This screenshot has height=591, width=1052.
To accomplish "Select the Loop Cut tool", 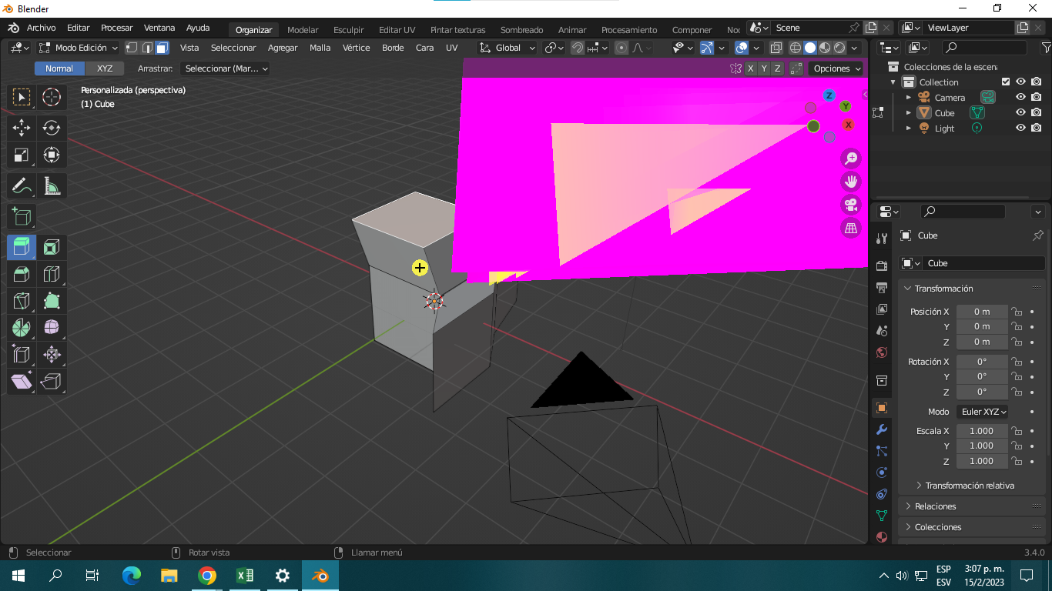I will (52, 274).
